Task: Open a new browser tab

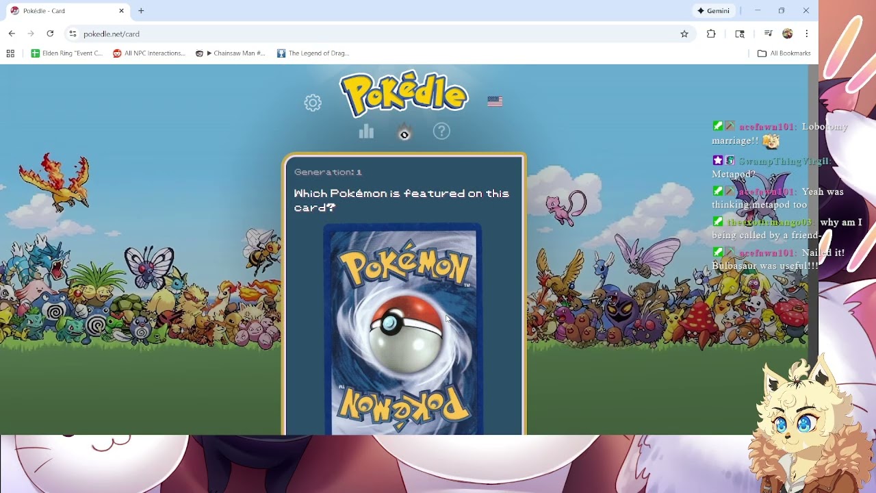Action: pos(141,11)
